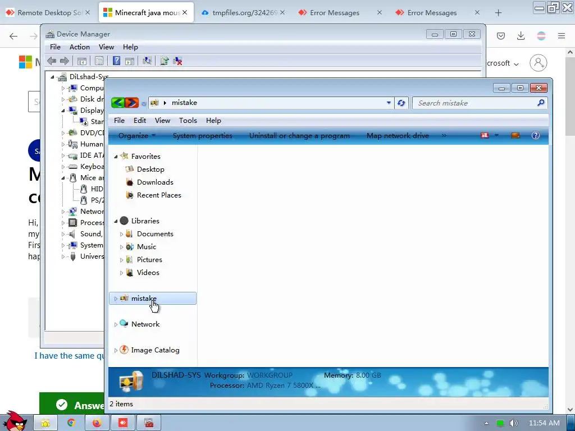Switch to tmpfiles.org browser tab
This screenshot has width=575, height=431.
(243, 13)
